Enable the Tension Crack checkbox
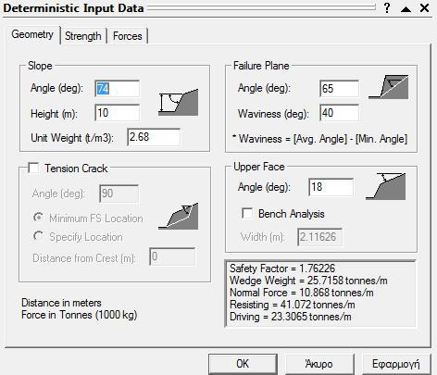Viewport: 437px width, 375px height. pos(33,169)
